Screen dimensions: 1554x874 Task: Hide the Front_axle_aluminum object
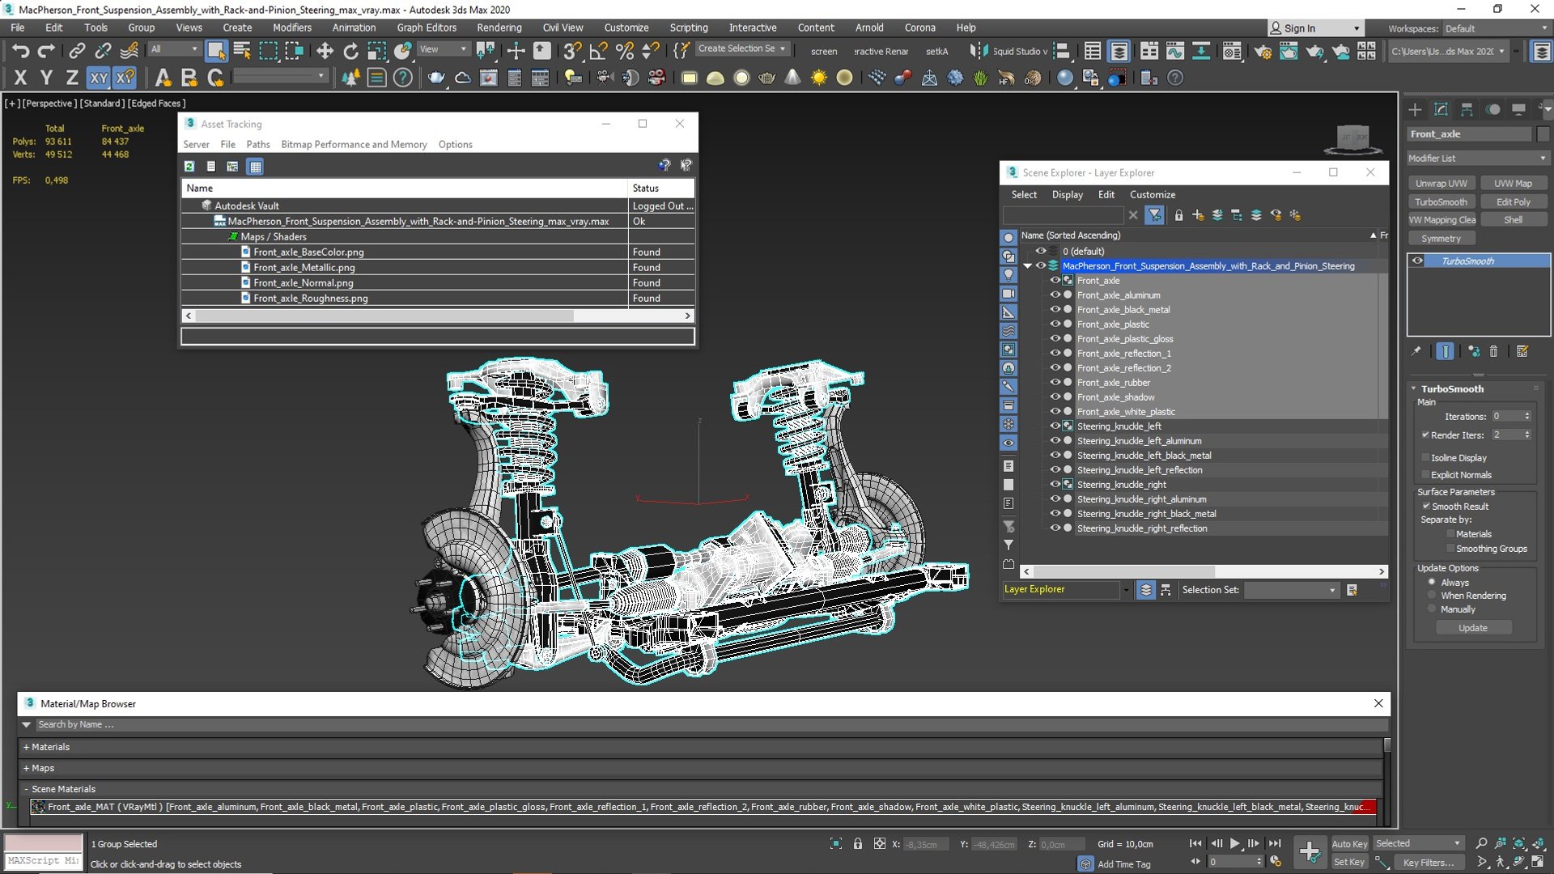point(1055,295)
